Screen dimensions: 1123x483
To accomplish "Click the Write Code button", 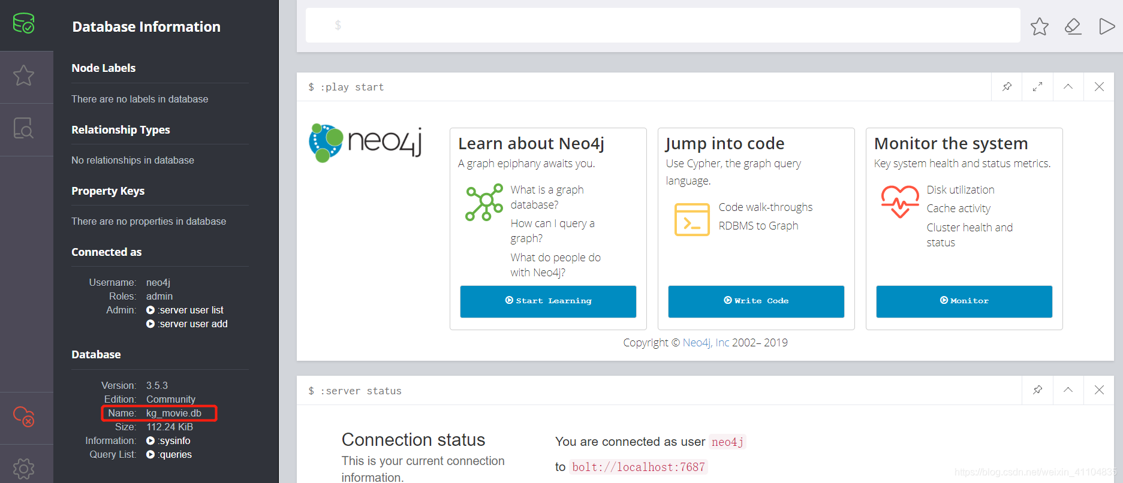I will 756,301.
